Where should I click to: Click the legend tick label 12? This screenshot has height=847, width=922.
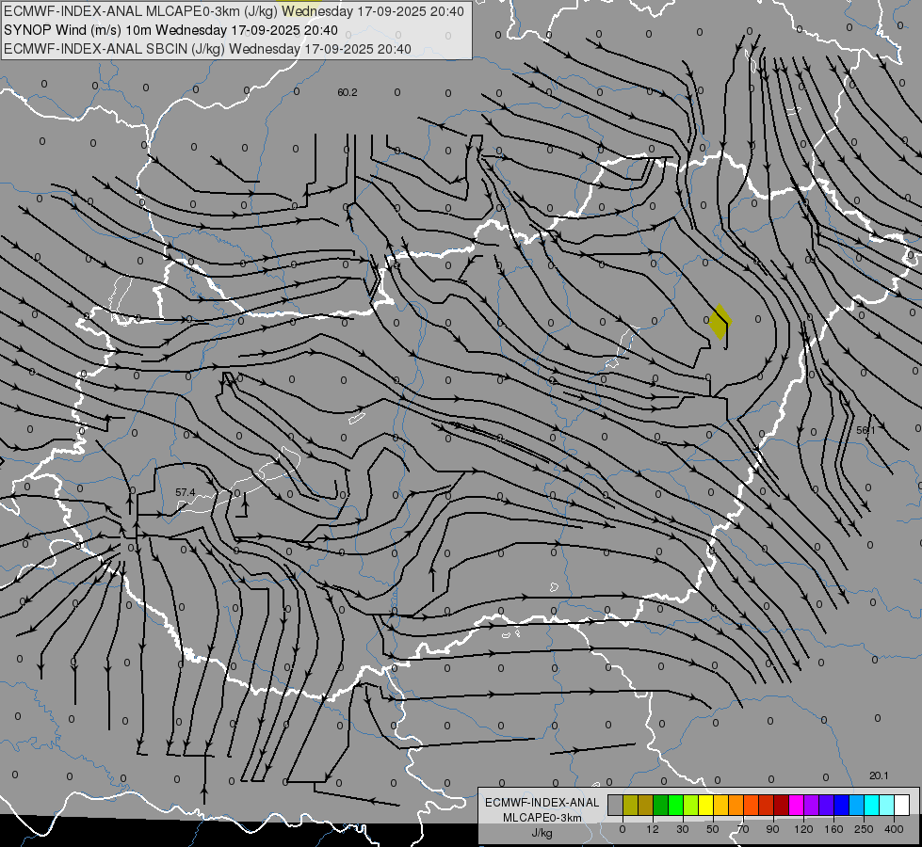point(653,829)
